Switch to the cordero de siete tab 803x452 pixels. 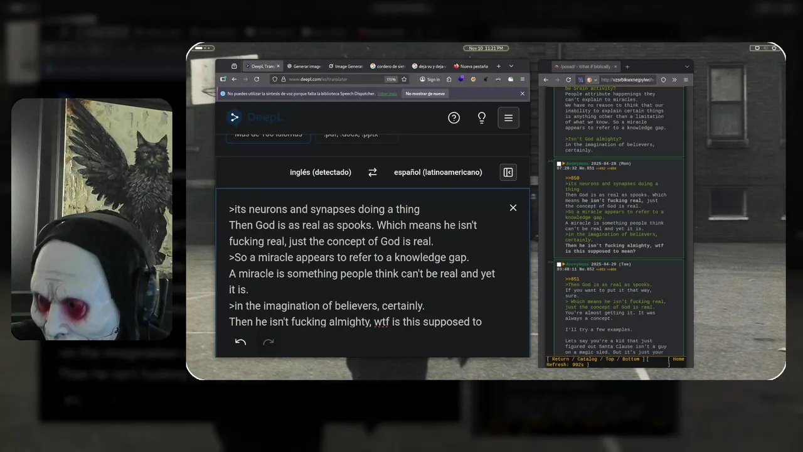pyautogui.click(x=388, y=66)
